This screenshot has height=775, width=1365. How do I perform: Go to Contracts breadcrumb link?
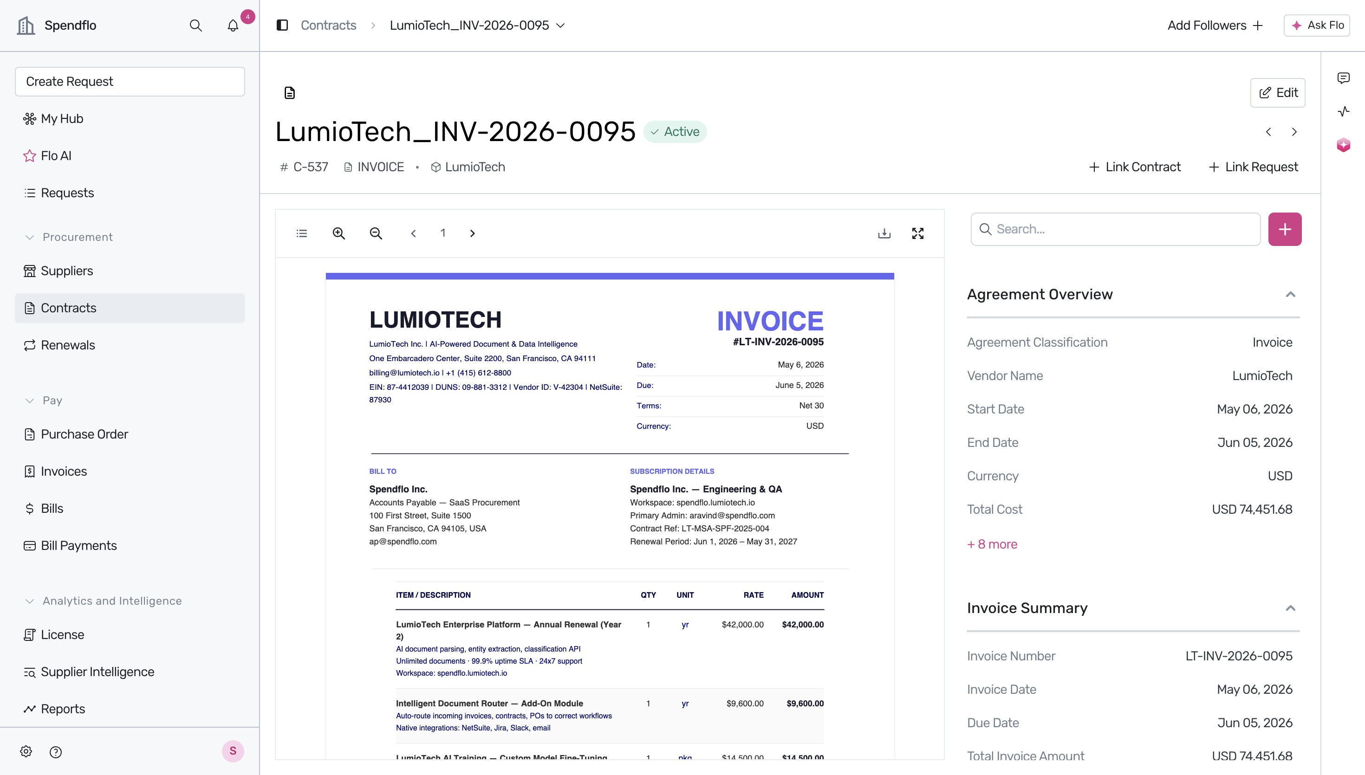328,25
